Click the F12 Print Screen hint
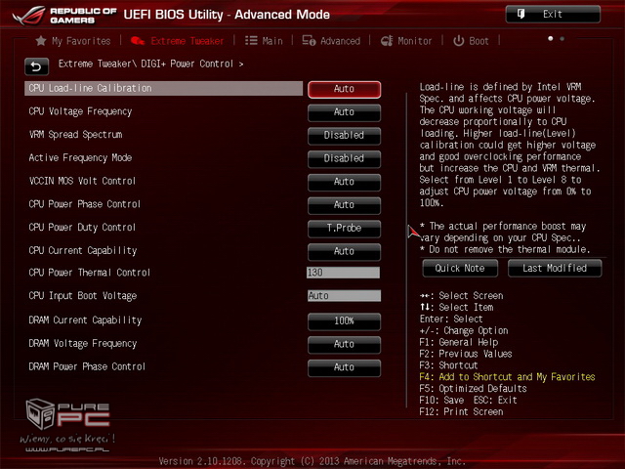This screenshot has width=625, height=469. point(461,411)
